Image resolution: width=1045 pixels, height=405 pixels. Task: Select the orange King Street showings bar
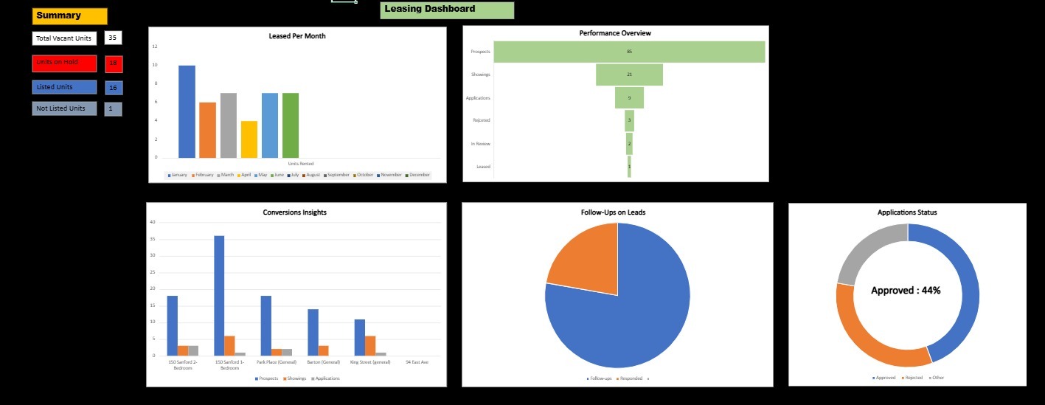point(370,346)
